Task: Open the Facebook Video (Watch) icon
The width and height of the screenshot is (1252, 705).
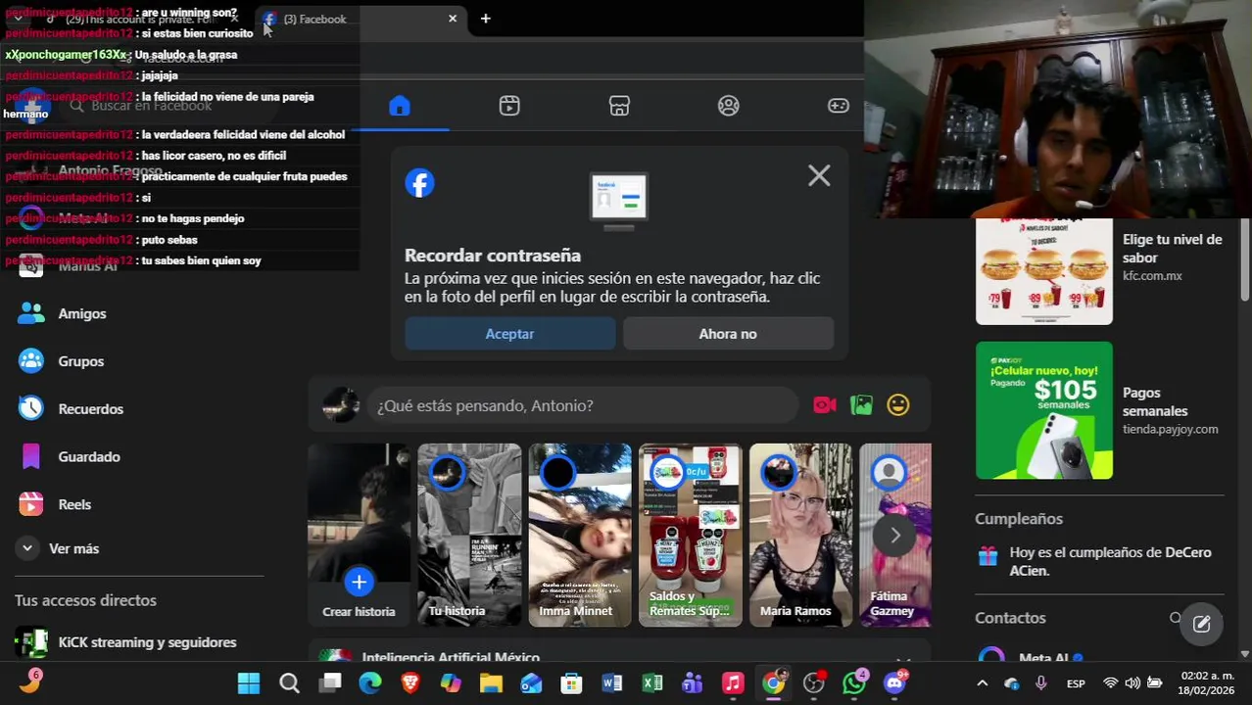Action: click(509, 106)
